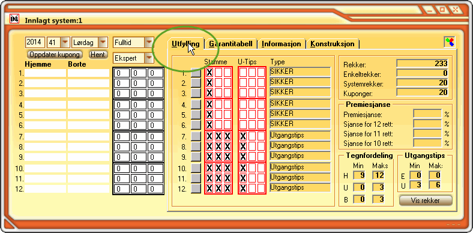
Task: Click Tegnfordeling H Maks value 12
Action: tap(378, 175)
